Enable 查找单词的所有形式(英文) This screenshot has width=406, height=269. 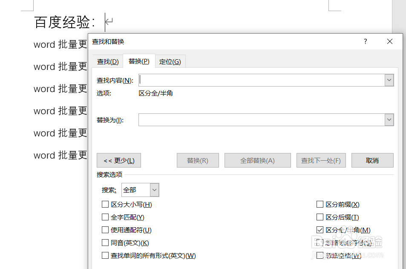[x=105, y=255]
